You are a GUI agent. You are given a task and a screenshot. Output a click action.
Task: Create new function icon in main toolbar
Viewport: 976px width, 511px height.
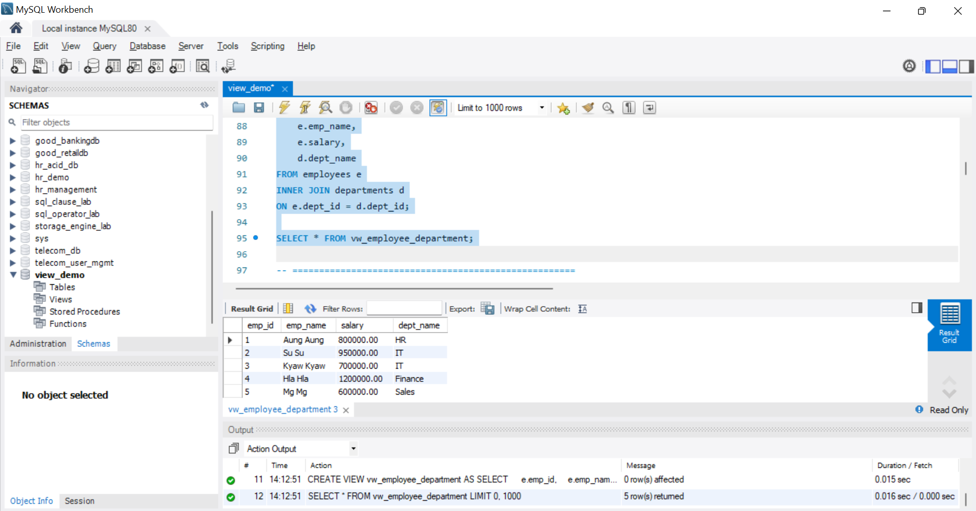coord(177,66)
